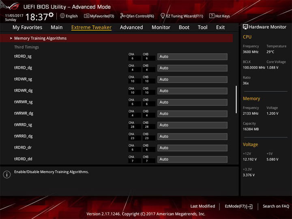Click the EZ Tuning Wizard bulb icon
The width and height of the screenshot is (292, 219).
point(163,16)
